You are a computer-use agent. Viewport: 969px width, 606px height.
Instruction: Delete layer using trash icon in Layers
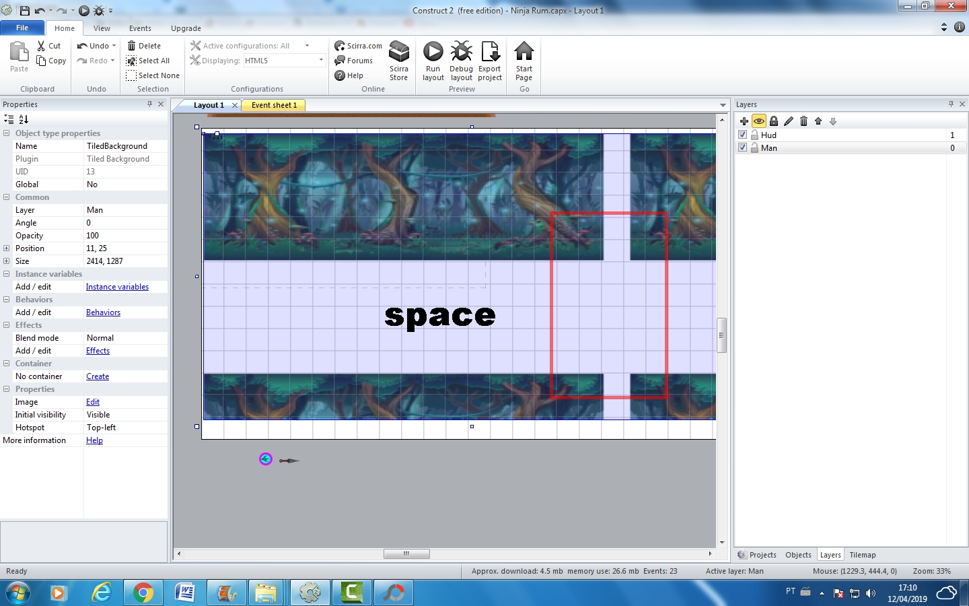[x=803, y=121]
